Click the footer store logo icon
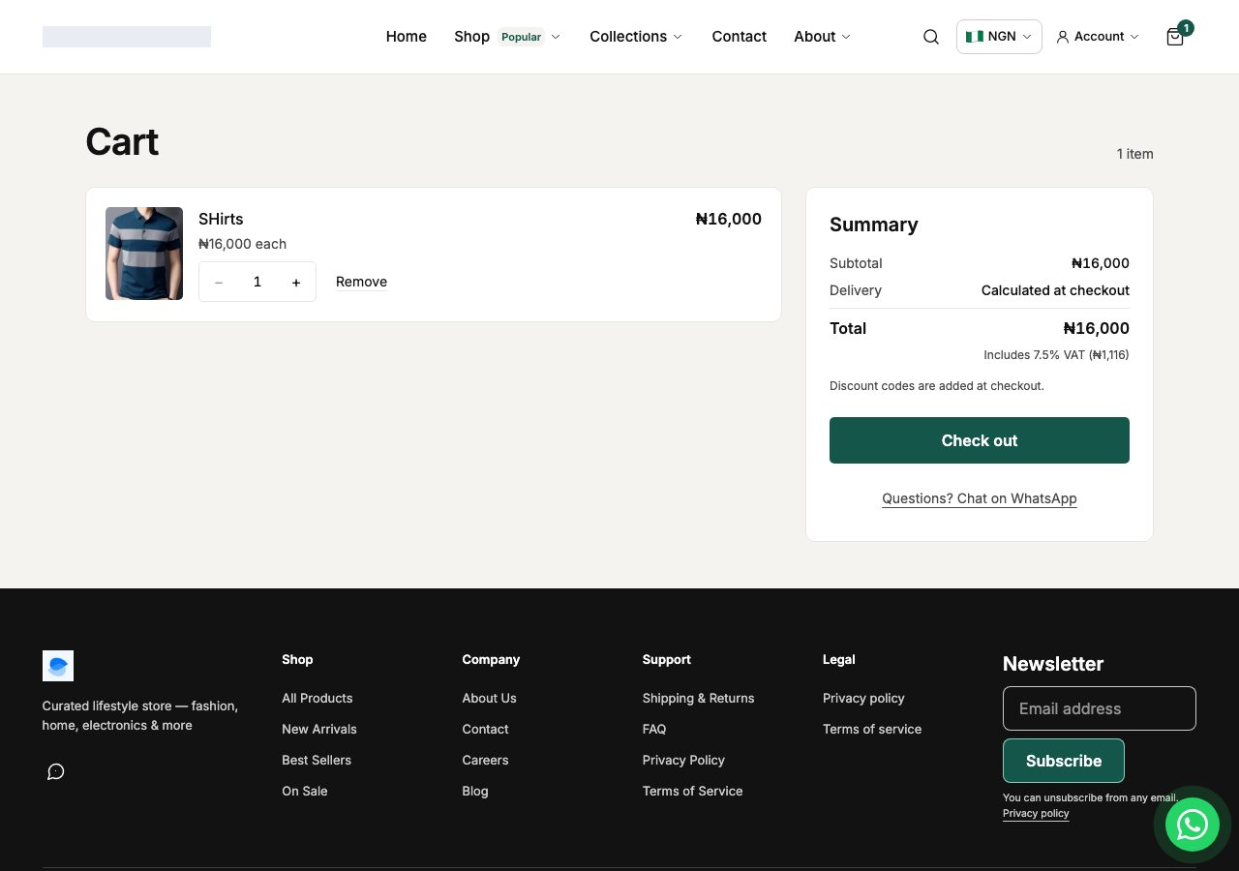This screenshot has height=871, width=1239. click(58, 666)
